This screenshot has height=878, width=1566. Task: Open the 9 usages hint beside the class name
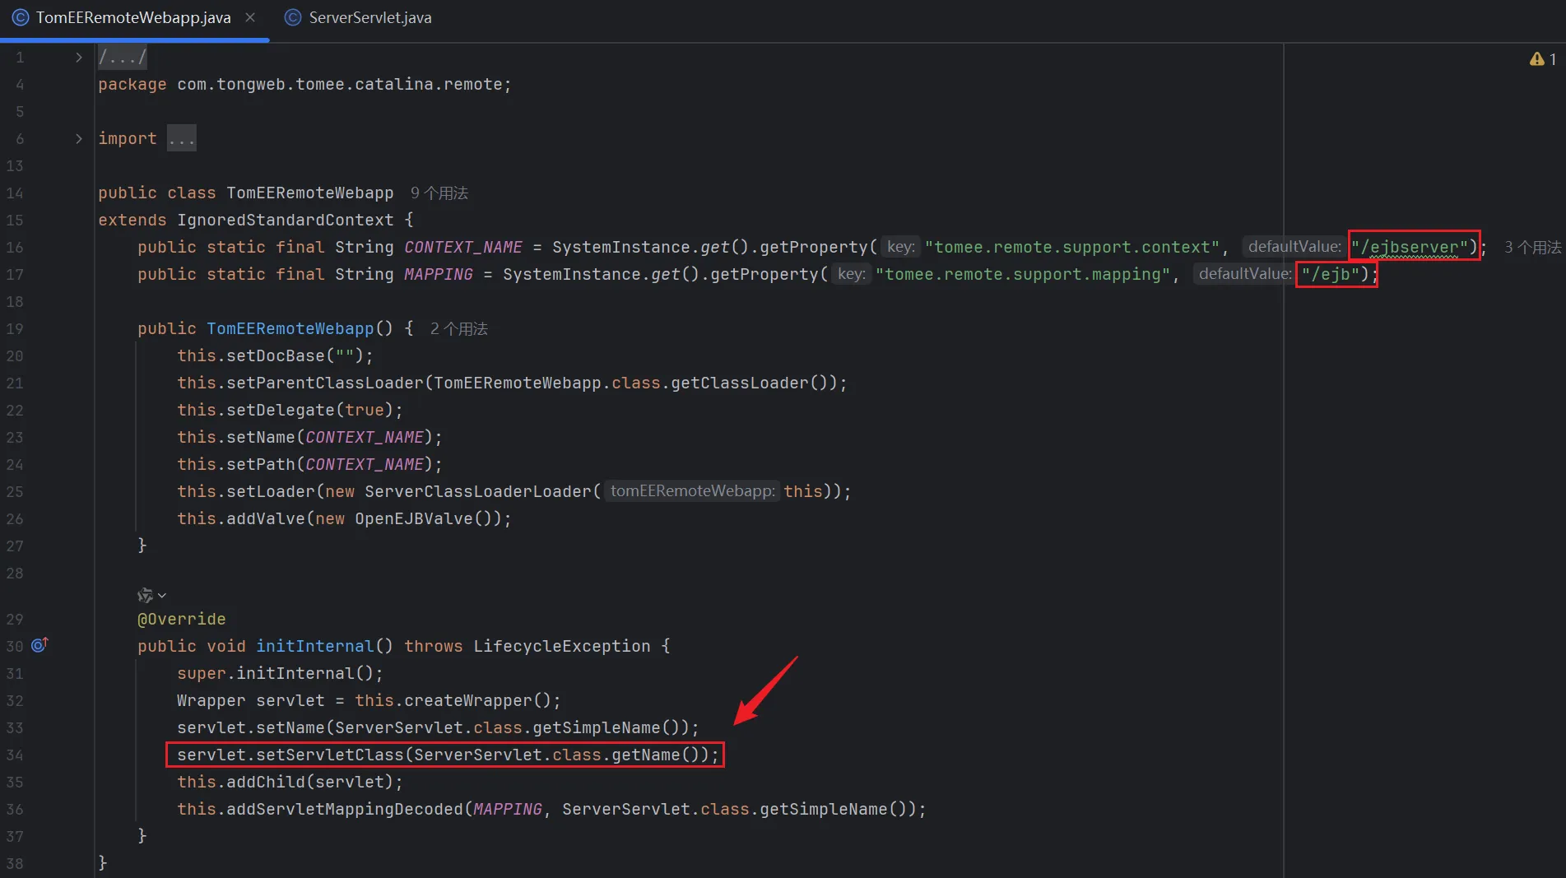pos(439,193)
